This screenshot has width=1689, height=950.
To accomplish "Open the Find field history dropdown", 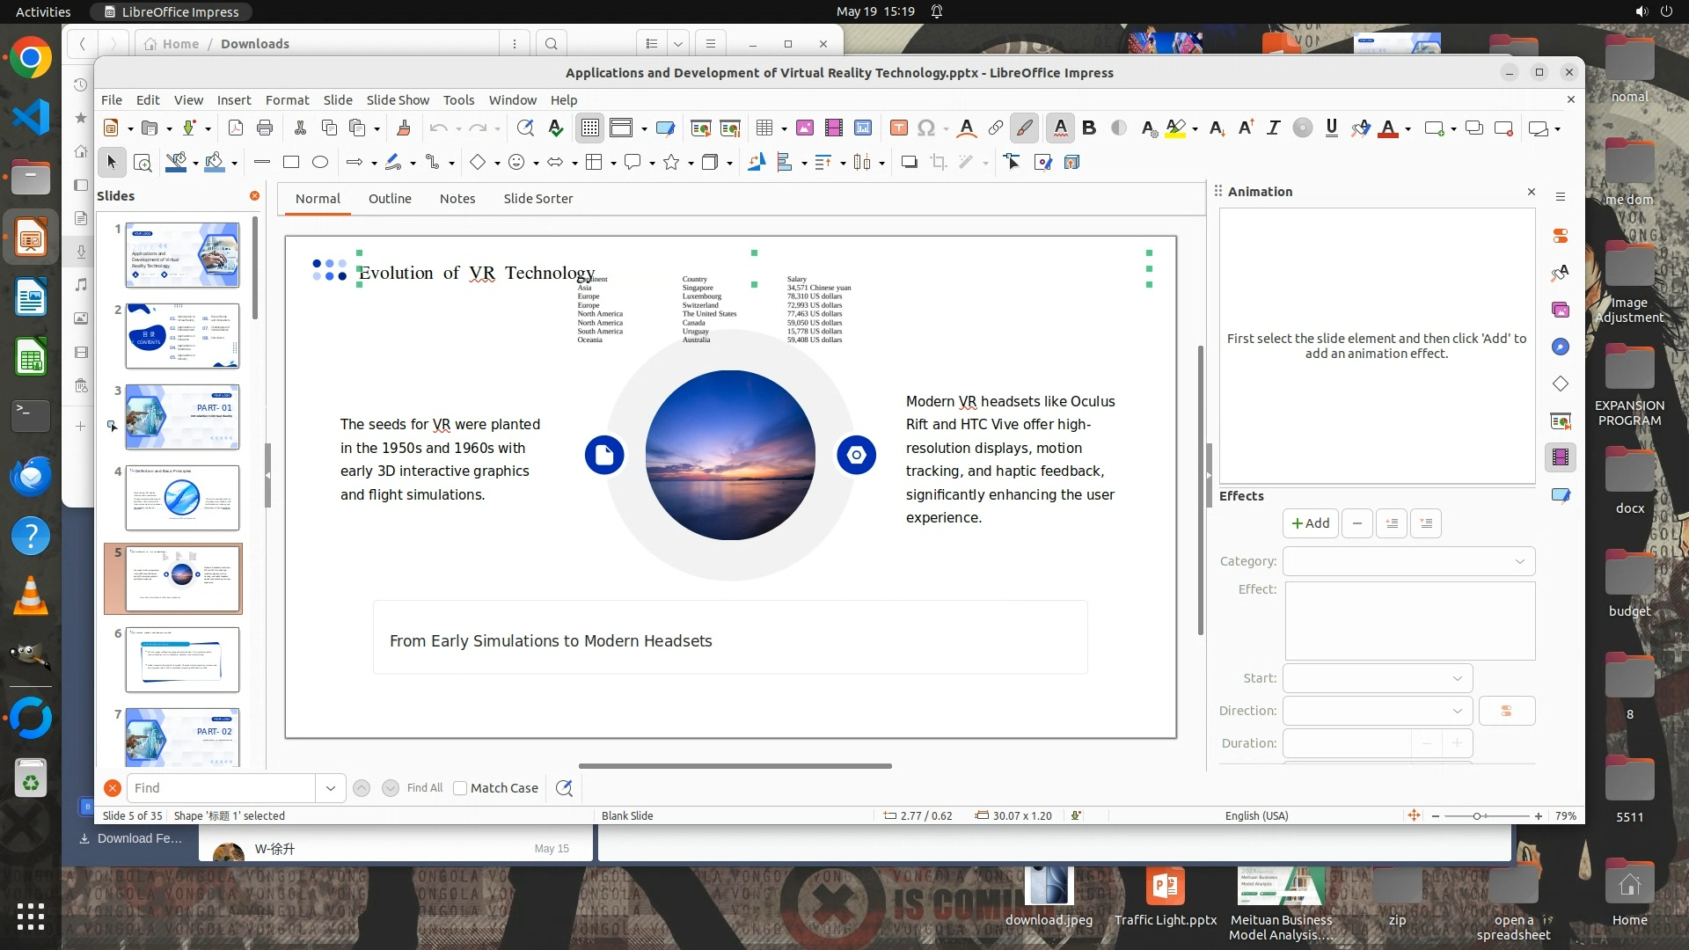I will coord(330,788).
